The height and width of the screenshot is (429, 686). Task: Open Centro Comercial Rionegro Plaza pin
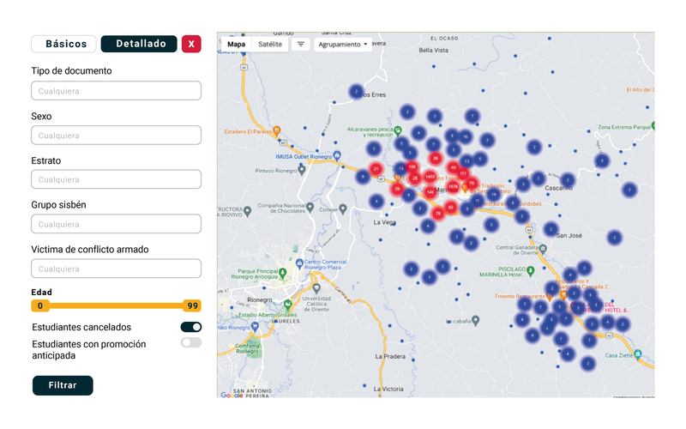pos(299,263)
